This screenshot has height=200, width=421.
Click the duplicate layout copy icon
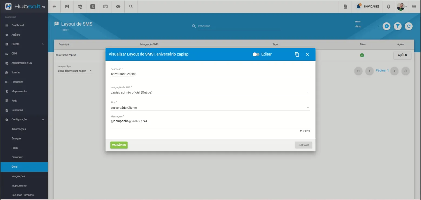click(x=297, y=54)
